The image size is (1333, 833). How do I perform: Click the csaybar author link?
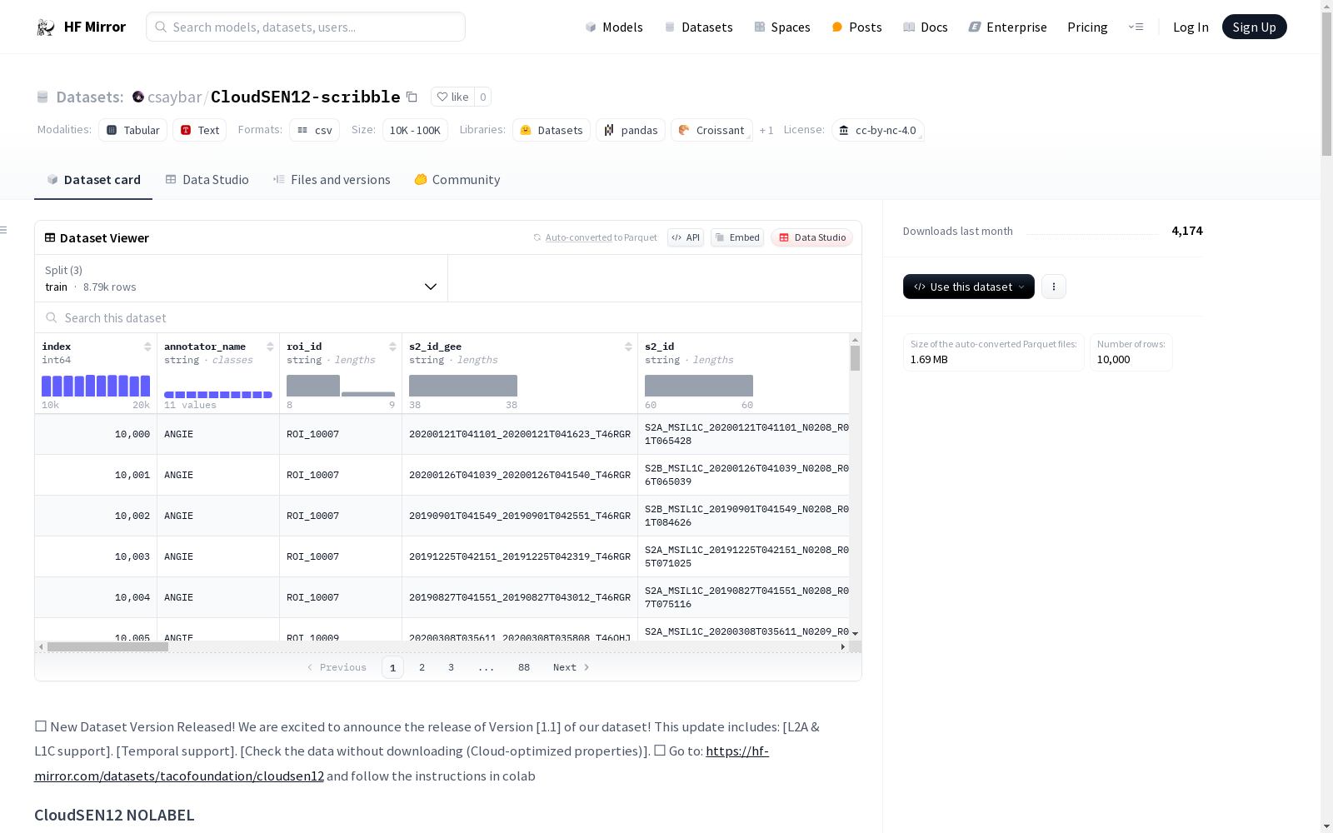point(174,97)
